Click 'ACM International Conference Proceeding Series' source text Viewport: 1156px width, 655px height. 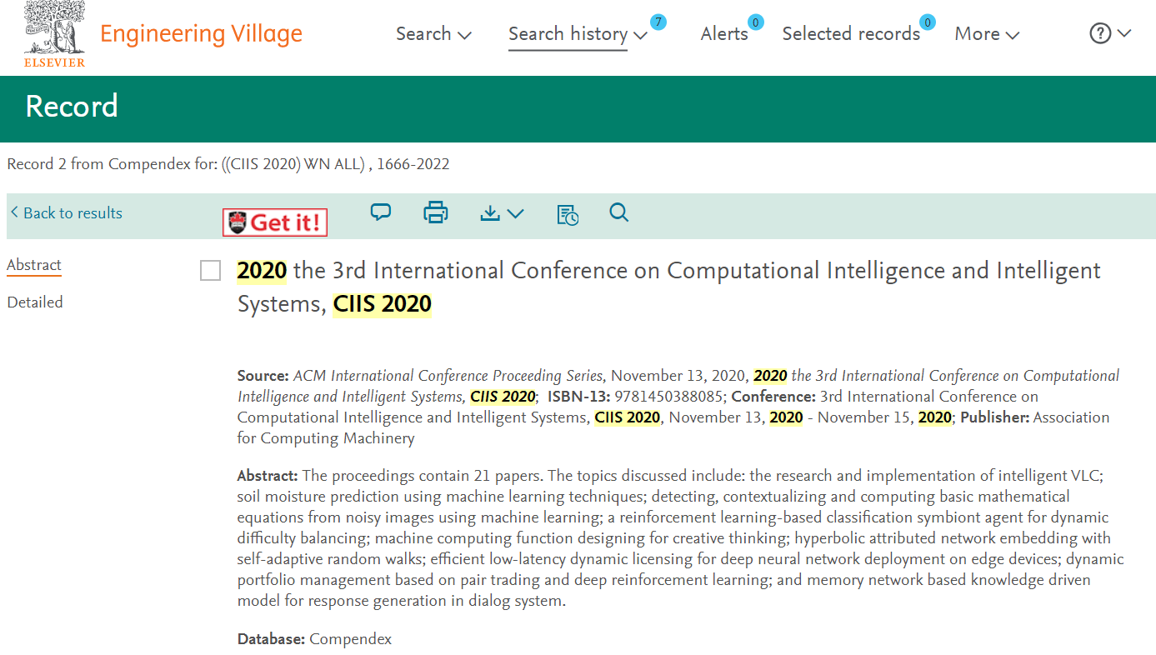450,376
